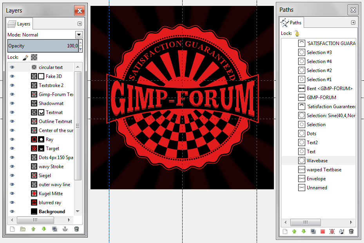The image size is (364, 243).
Task: Hide the circular text layer
Action: pyautogui.click(x=12, y=67)
